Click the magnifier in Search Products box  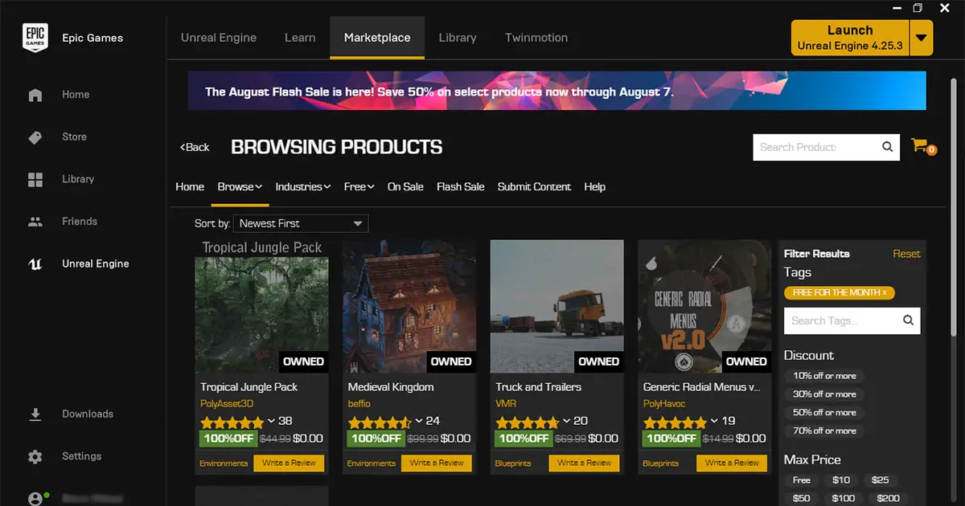point(888,147)
